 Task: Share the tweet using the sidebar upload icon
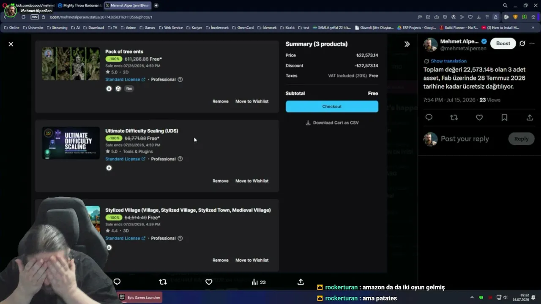[x=530, y=117]
